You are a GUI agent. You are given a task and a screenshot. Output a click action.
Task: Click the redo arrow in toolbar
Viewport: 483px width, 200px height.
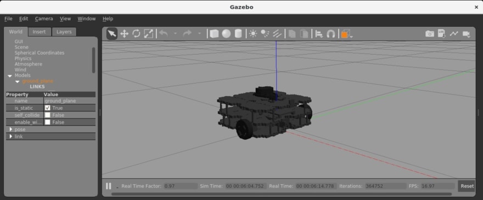click(187, 33)
